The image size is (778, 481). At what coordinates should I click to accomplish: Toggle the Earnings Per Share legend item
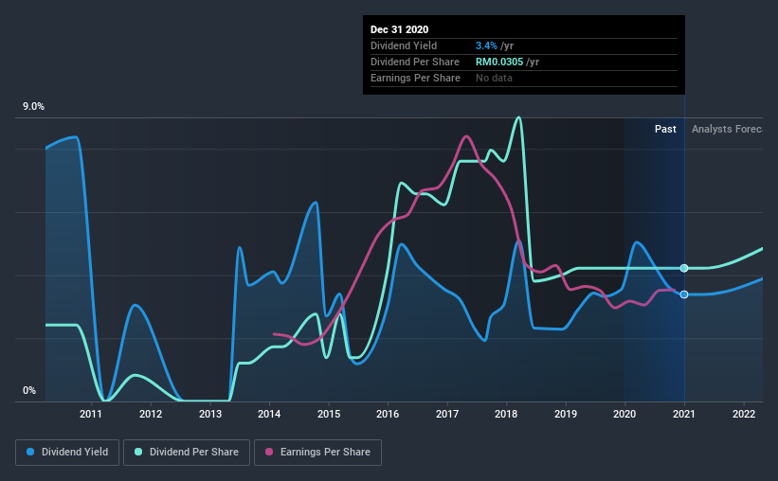click(x=317, y=453)
